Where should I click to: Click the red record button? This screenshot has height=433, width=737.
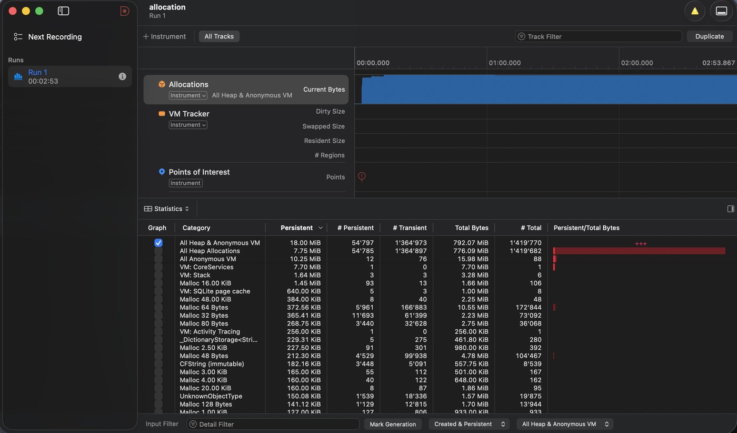pos(124,11)
